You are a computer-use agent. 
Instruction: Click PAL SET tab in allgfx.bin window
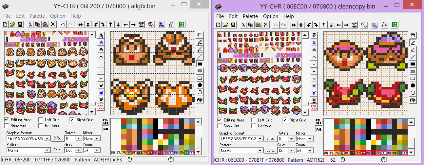[106, 122]
